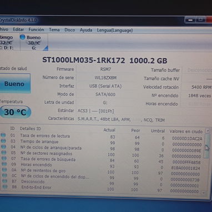Click the 1848 veces power-on count
This screenshot has width=212, height=212.
200,95
